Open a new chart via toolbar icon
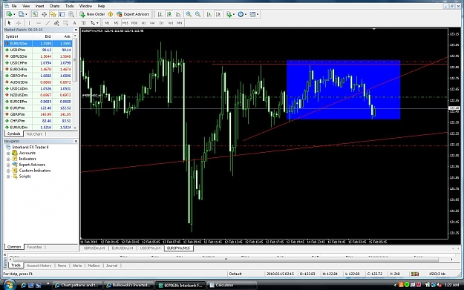Viewport: 464px width, 290px height. [x=9, y=14]
